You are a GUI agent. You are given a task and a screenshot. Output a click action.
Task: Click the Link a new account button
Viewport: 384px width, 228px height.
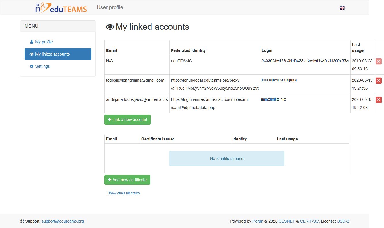pos(128,120)
